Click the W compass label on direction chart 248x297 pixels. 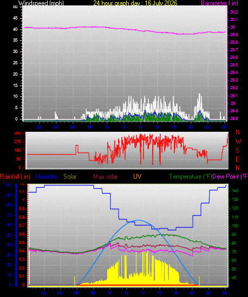point(238,141)
